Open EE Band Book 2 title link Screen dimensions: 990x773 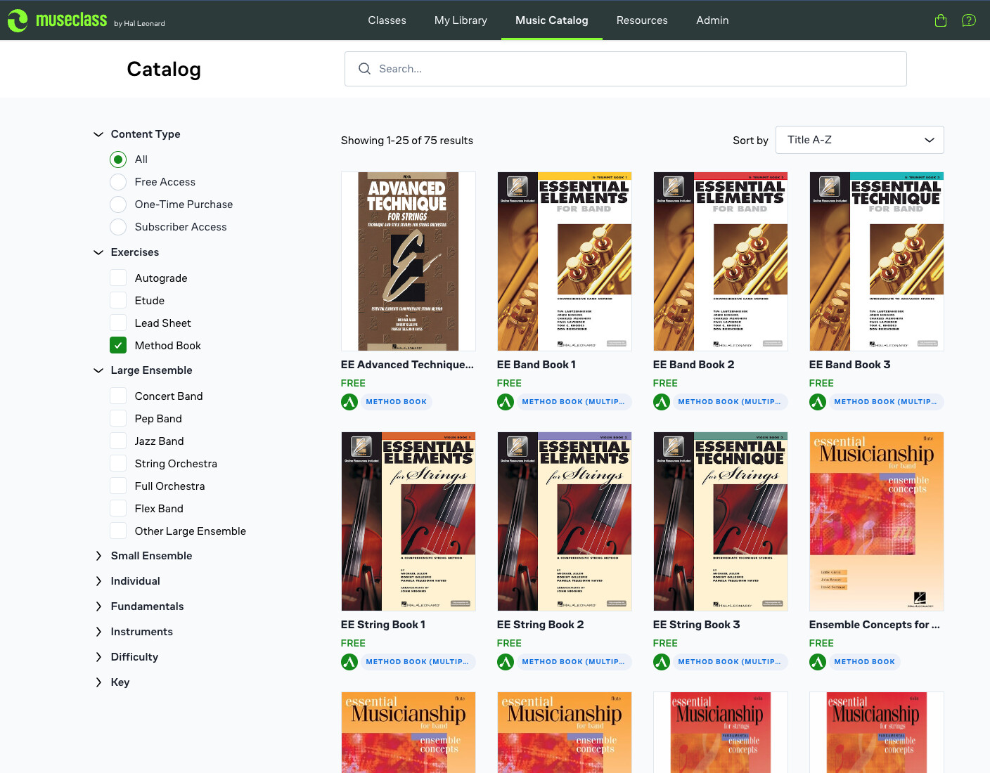tap(694, 365)
